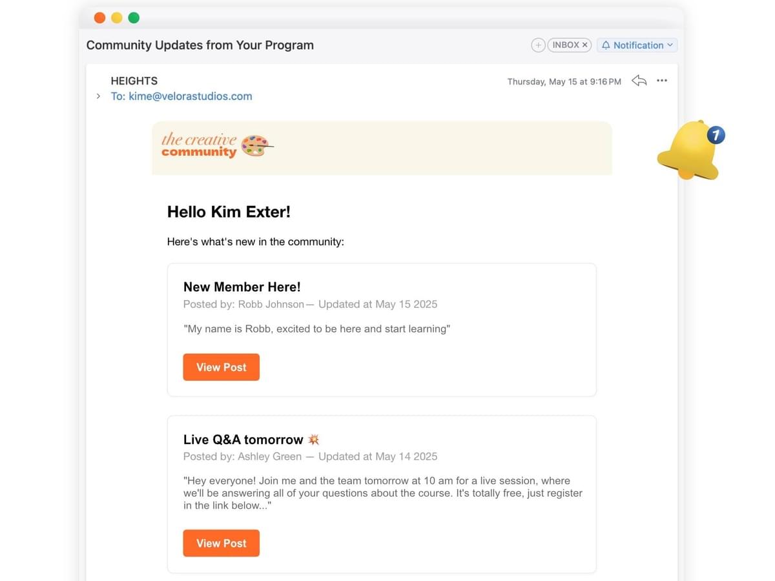This screenshot has height=581, width=775.
Task: Minimize the window with the yellow button
Action: (x=117, y=17)
